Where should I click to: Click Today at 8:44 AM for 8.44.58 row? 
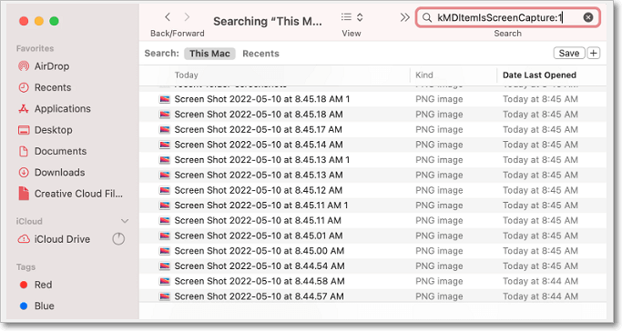point(540,281)
